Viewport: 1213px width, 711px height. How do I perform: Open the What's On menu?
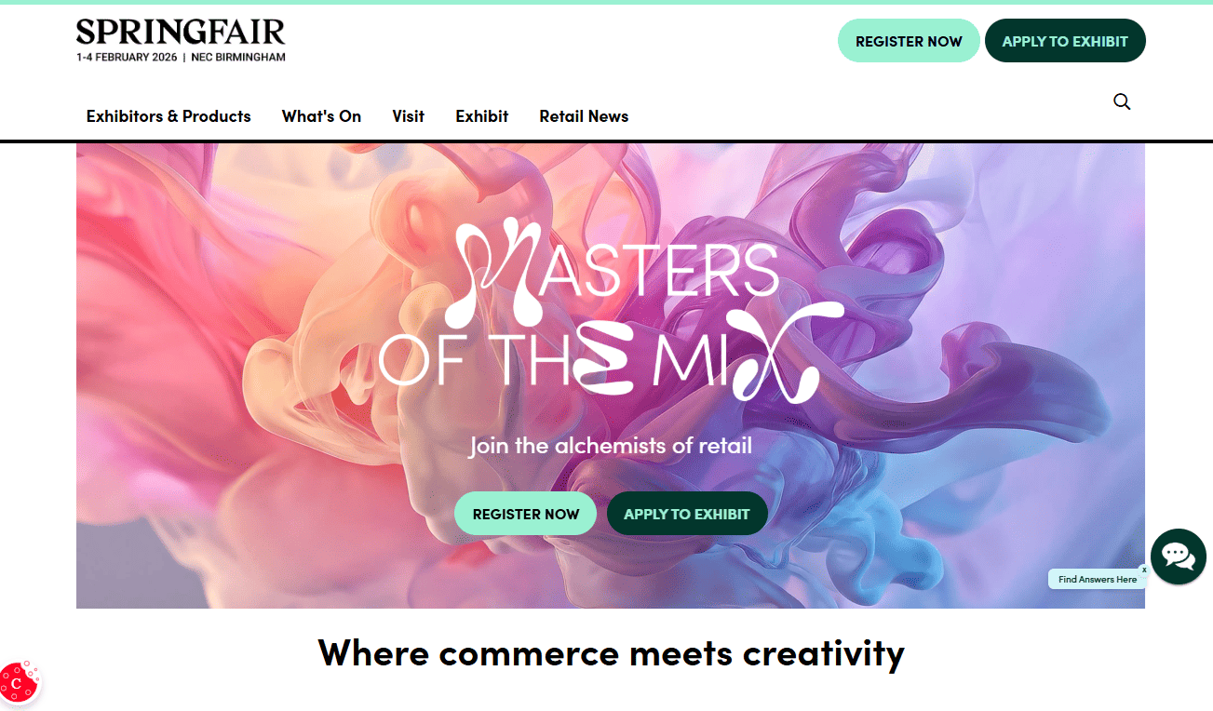click(321, 116)
